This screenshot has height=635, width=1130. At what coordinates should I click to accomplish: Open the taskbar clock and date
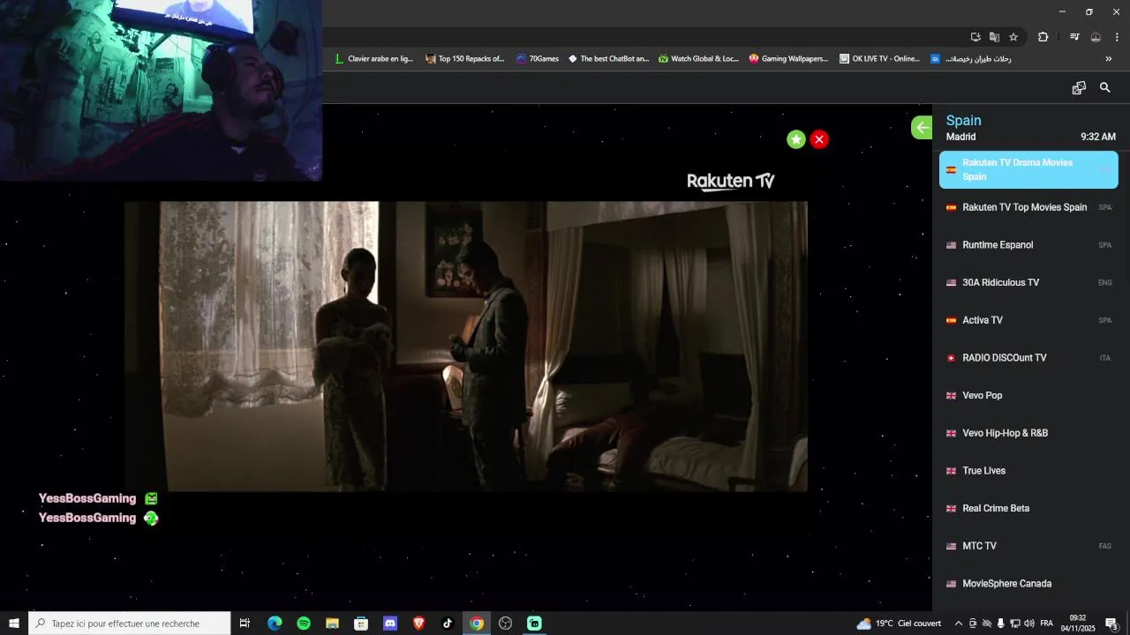pos(1078,624)
